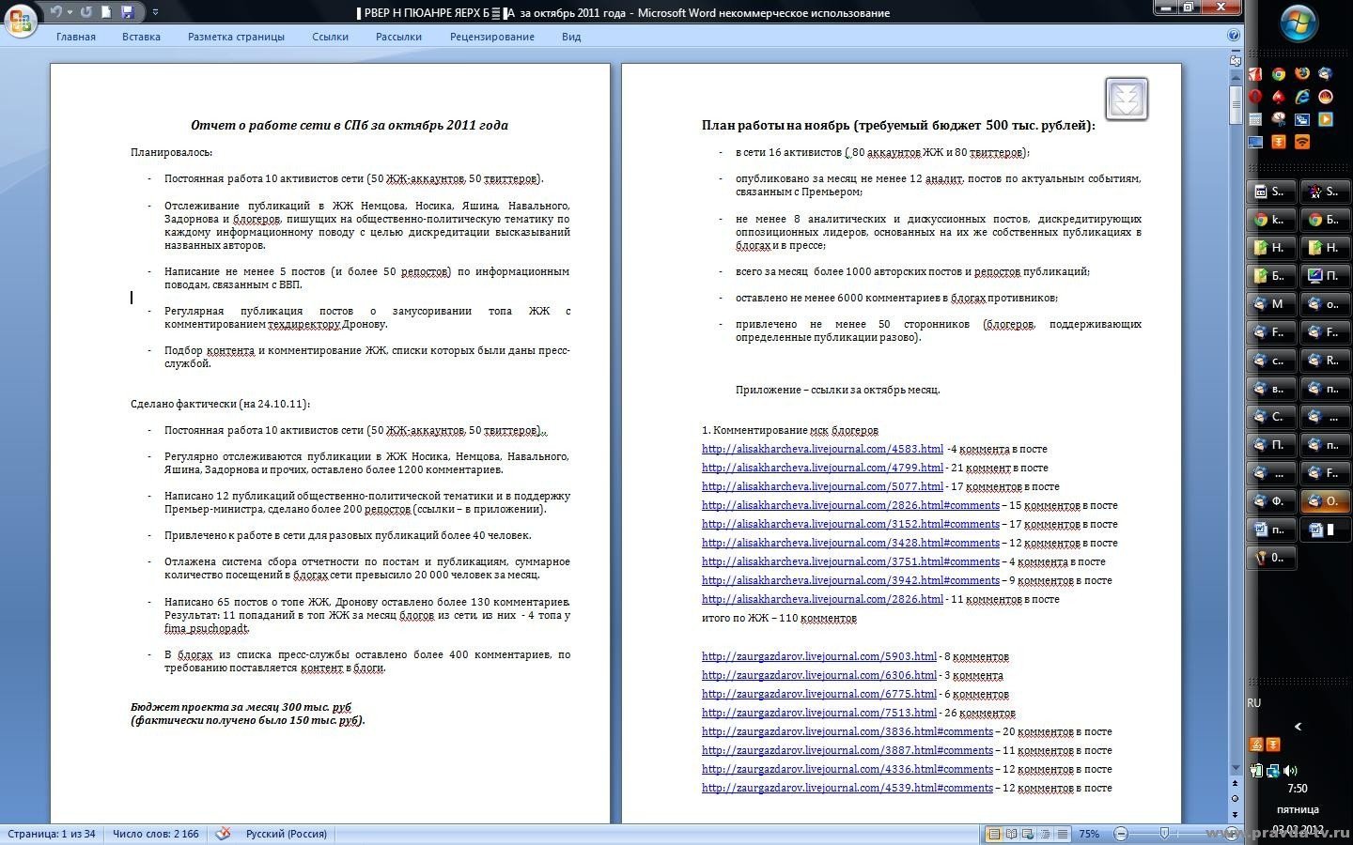Viewport: 1353px width, 845px height.
Task: Open the Ссылки ribbon tab
Action: pyautogui.click(x=330, y=37)
